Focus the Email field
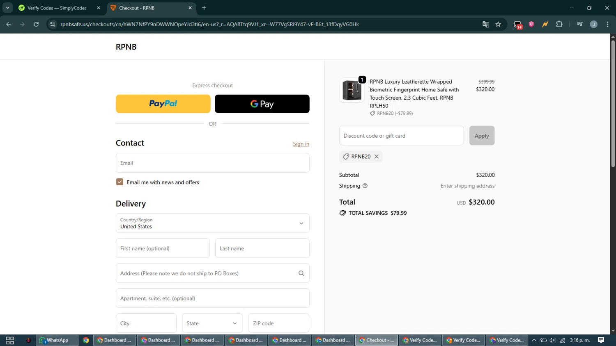This screenshot has width=616, height=346. click(213, 163)
